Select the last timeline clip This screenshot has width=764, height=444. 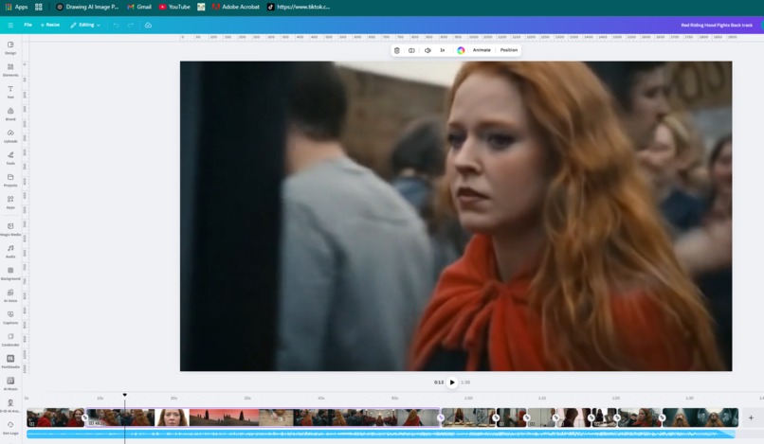[700, 417]
